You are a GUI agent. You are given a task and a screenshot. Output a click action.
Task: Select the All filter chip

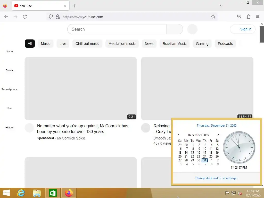point(30,44)
